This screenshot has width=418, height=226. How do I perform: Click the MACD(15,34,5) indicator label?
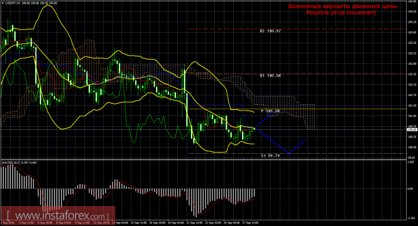click(x=19, y=162)
